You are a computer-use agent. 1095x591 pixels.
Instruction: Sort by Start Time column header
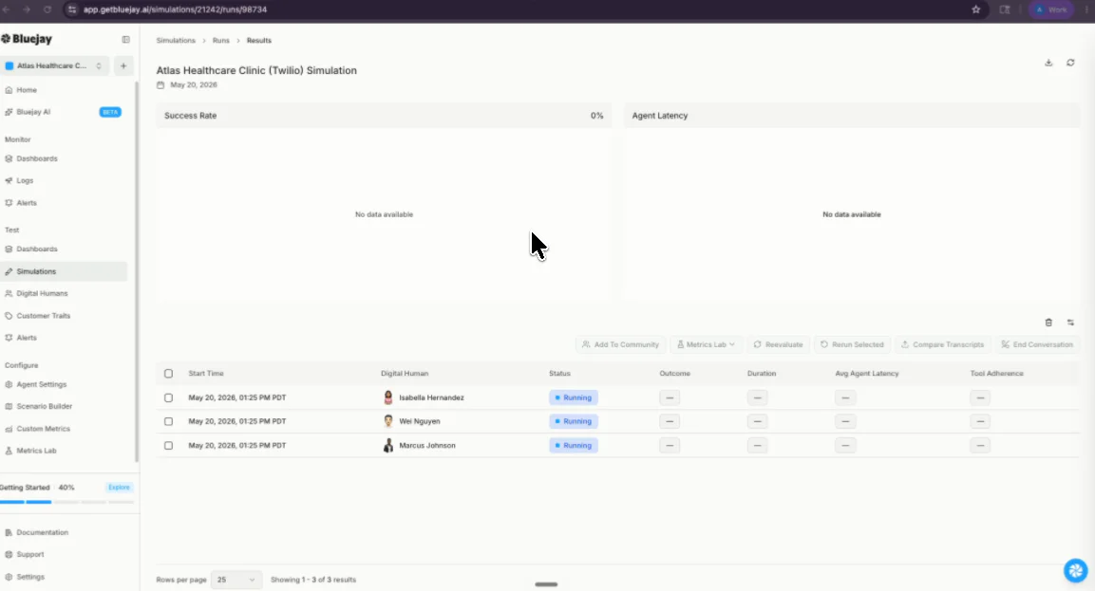tap(206, 374)
